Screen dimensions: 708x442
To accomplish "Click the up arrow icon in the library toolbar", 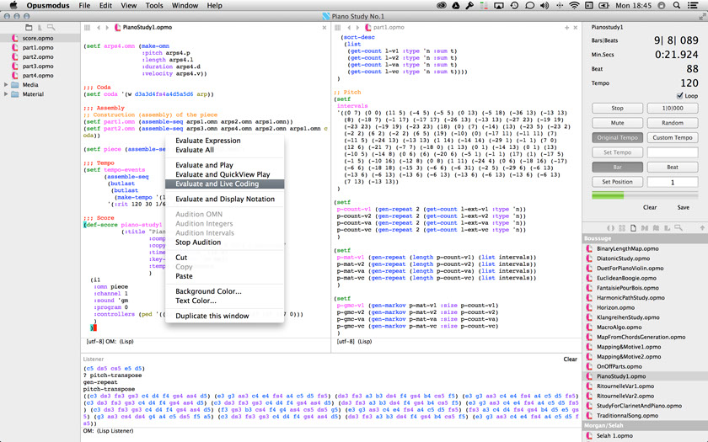I will click(701, 228).
